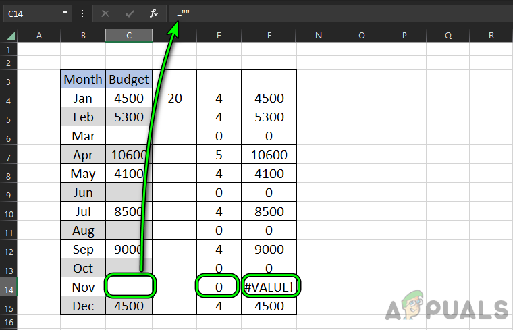Click the #VALUE! error cell
The image size is (513, 330).
pyautogui.click(x=269, y=287)
